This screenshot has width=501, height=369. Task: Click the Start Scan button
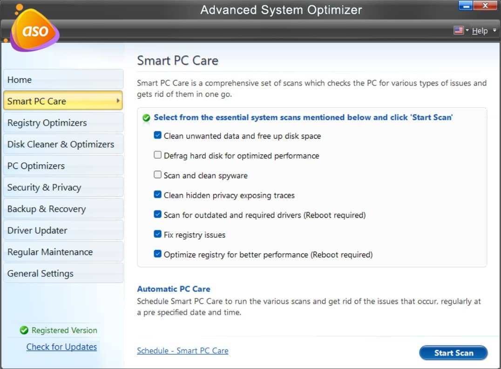pyautogui.click(x=453, y=353)
